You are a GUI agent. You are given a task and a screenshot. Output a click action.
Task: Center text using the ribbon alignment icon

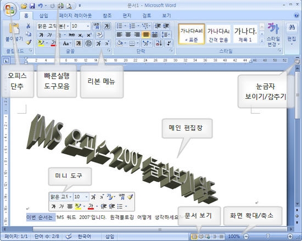(128, 35)
